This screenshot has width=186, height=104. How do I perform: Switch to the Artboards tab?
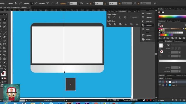tap(168, 78)
